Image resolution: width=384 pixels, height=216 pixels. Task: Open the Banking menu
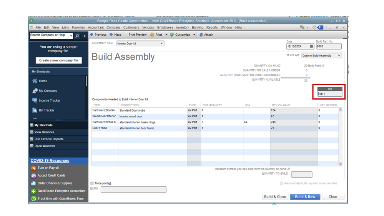click(198, 27)
